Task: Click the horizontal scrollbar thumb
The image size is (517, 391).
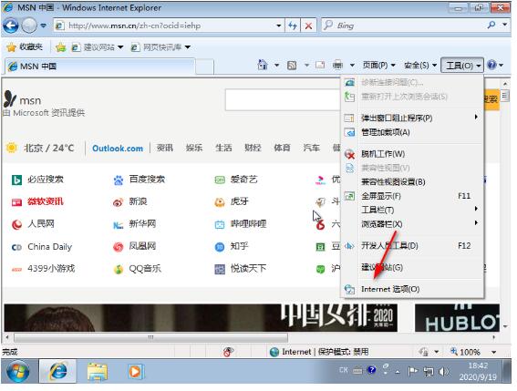Action: click(150, 337)
